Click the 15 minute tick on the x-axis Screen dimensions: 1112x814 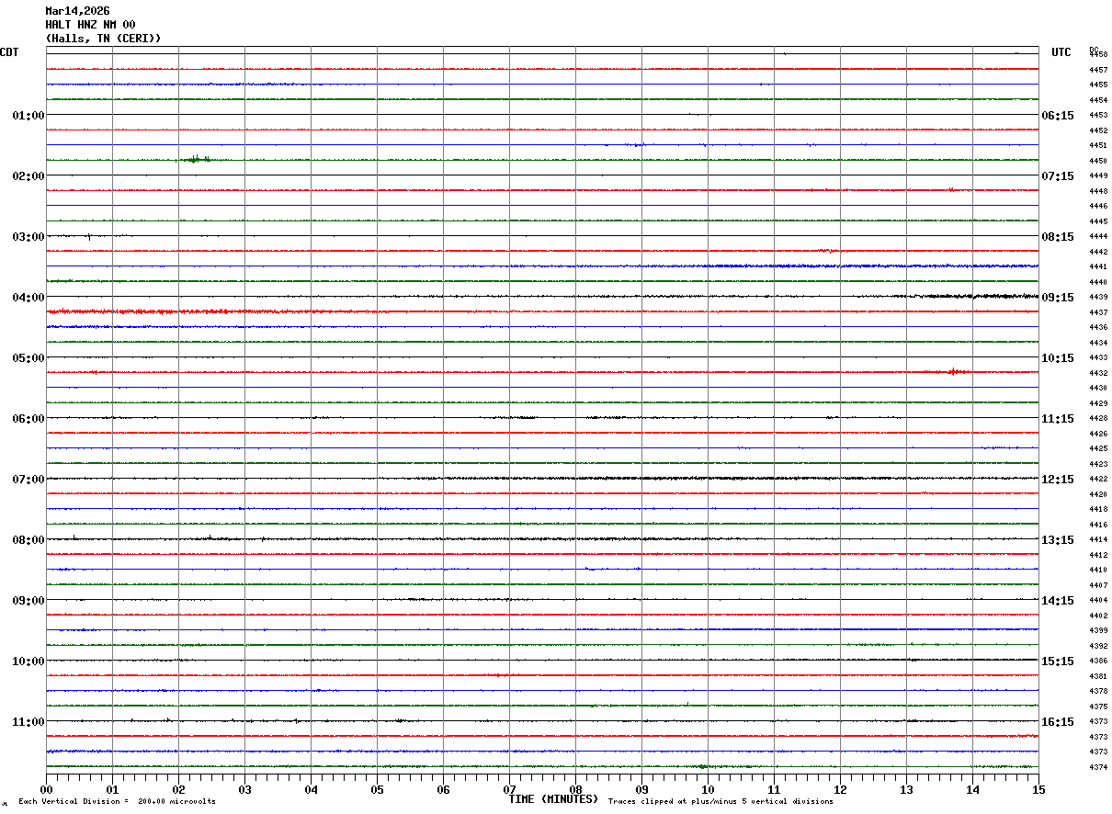[x=1038, y=789]
